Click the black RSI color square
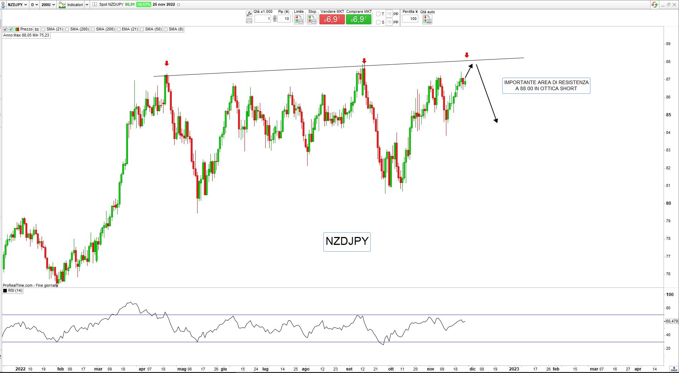This screenshot has height=373, width=679. click(5, 291)
